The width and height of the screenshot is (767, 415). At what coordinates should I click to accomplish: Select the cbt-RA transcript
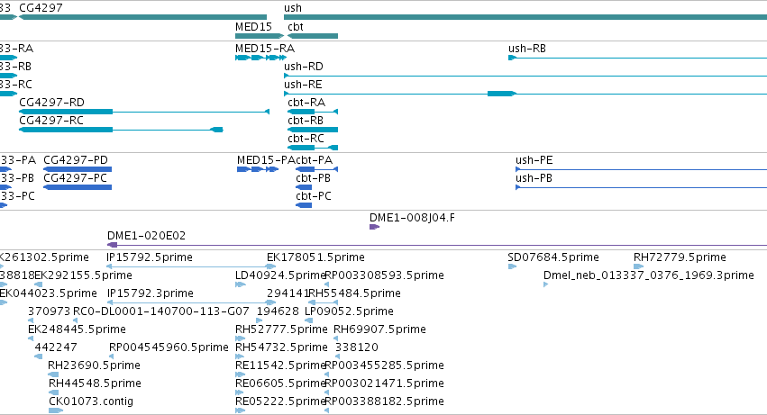coord(313,112)
